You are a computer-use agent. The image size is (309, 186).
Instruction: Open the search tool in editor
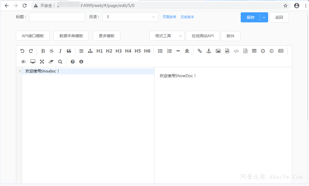tap(60, 62)
